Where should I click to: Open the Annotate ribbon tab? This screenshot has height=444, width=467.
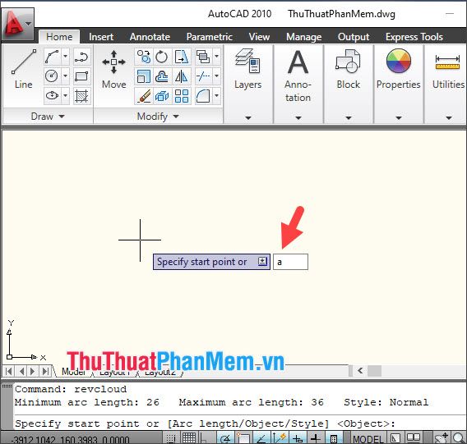[150, 37]
